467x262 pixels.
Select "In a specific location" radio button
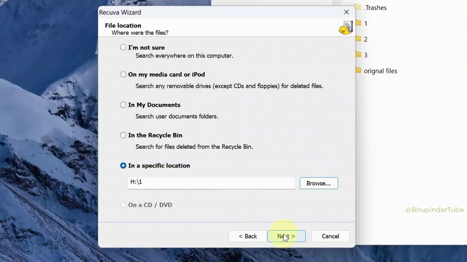[123, 166]
